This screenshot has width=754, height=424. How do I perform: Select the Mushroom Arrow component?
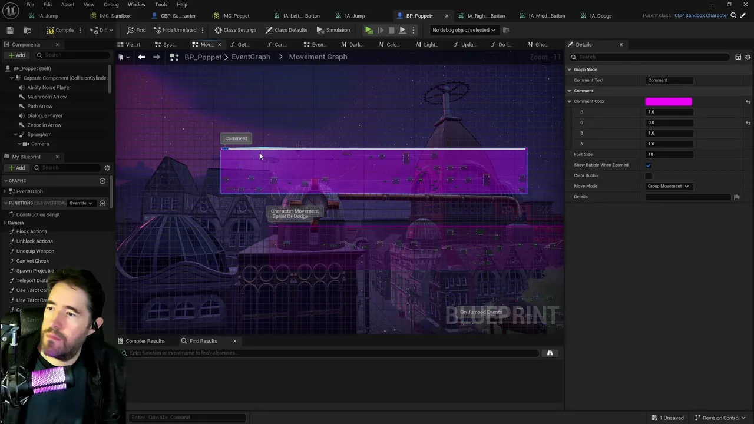[x=47, y=97]
